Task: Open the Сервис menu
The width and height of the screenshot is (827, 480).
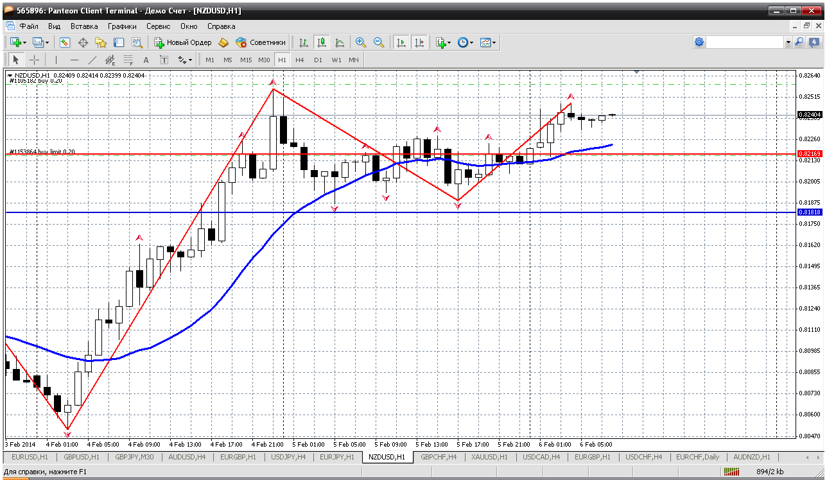Action: (x=159, y=26)
